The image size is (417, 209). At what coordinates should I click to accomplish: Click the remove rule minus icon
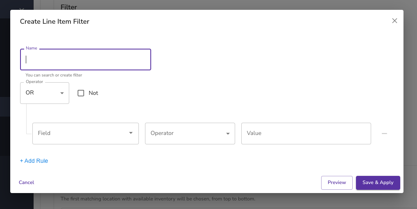pyautogui.click(x=384, y=134)
